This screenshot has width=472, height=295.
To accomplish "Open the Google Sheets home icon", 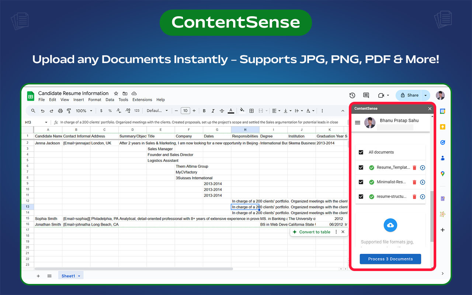I will 31,96.
